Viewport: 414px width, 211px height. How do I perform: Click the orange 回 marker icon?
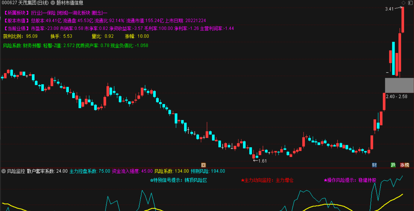(203, 165)
